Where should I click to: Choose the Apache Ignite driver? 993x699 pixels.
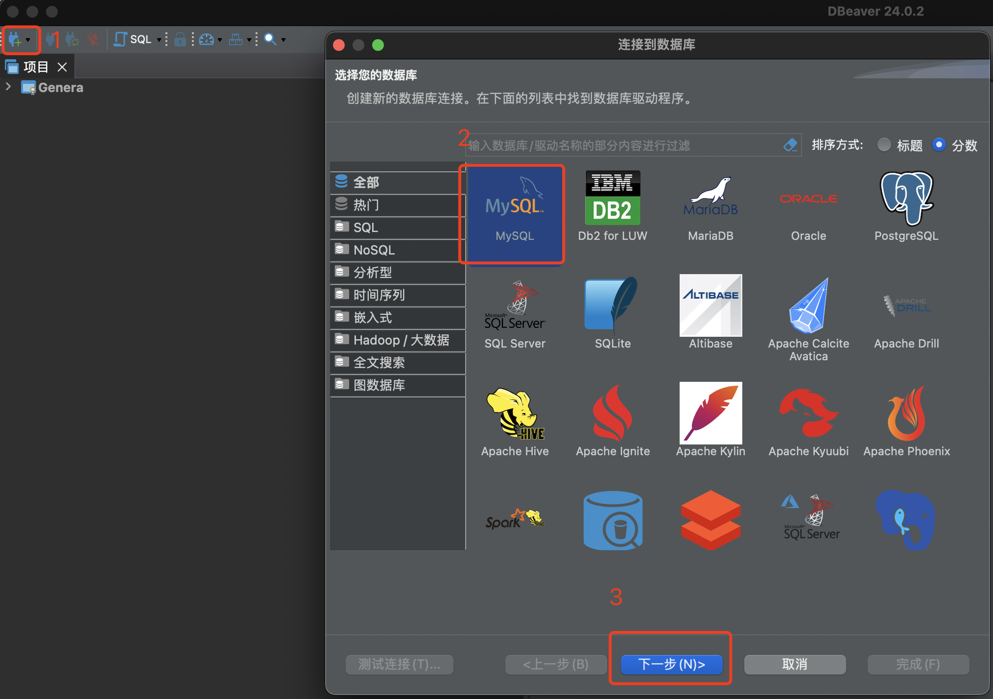(x=613, y=422)
